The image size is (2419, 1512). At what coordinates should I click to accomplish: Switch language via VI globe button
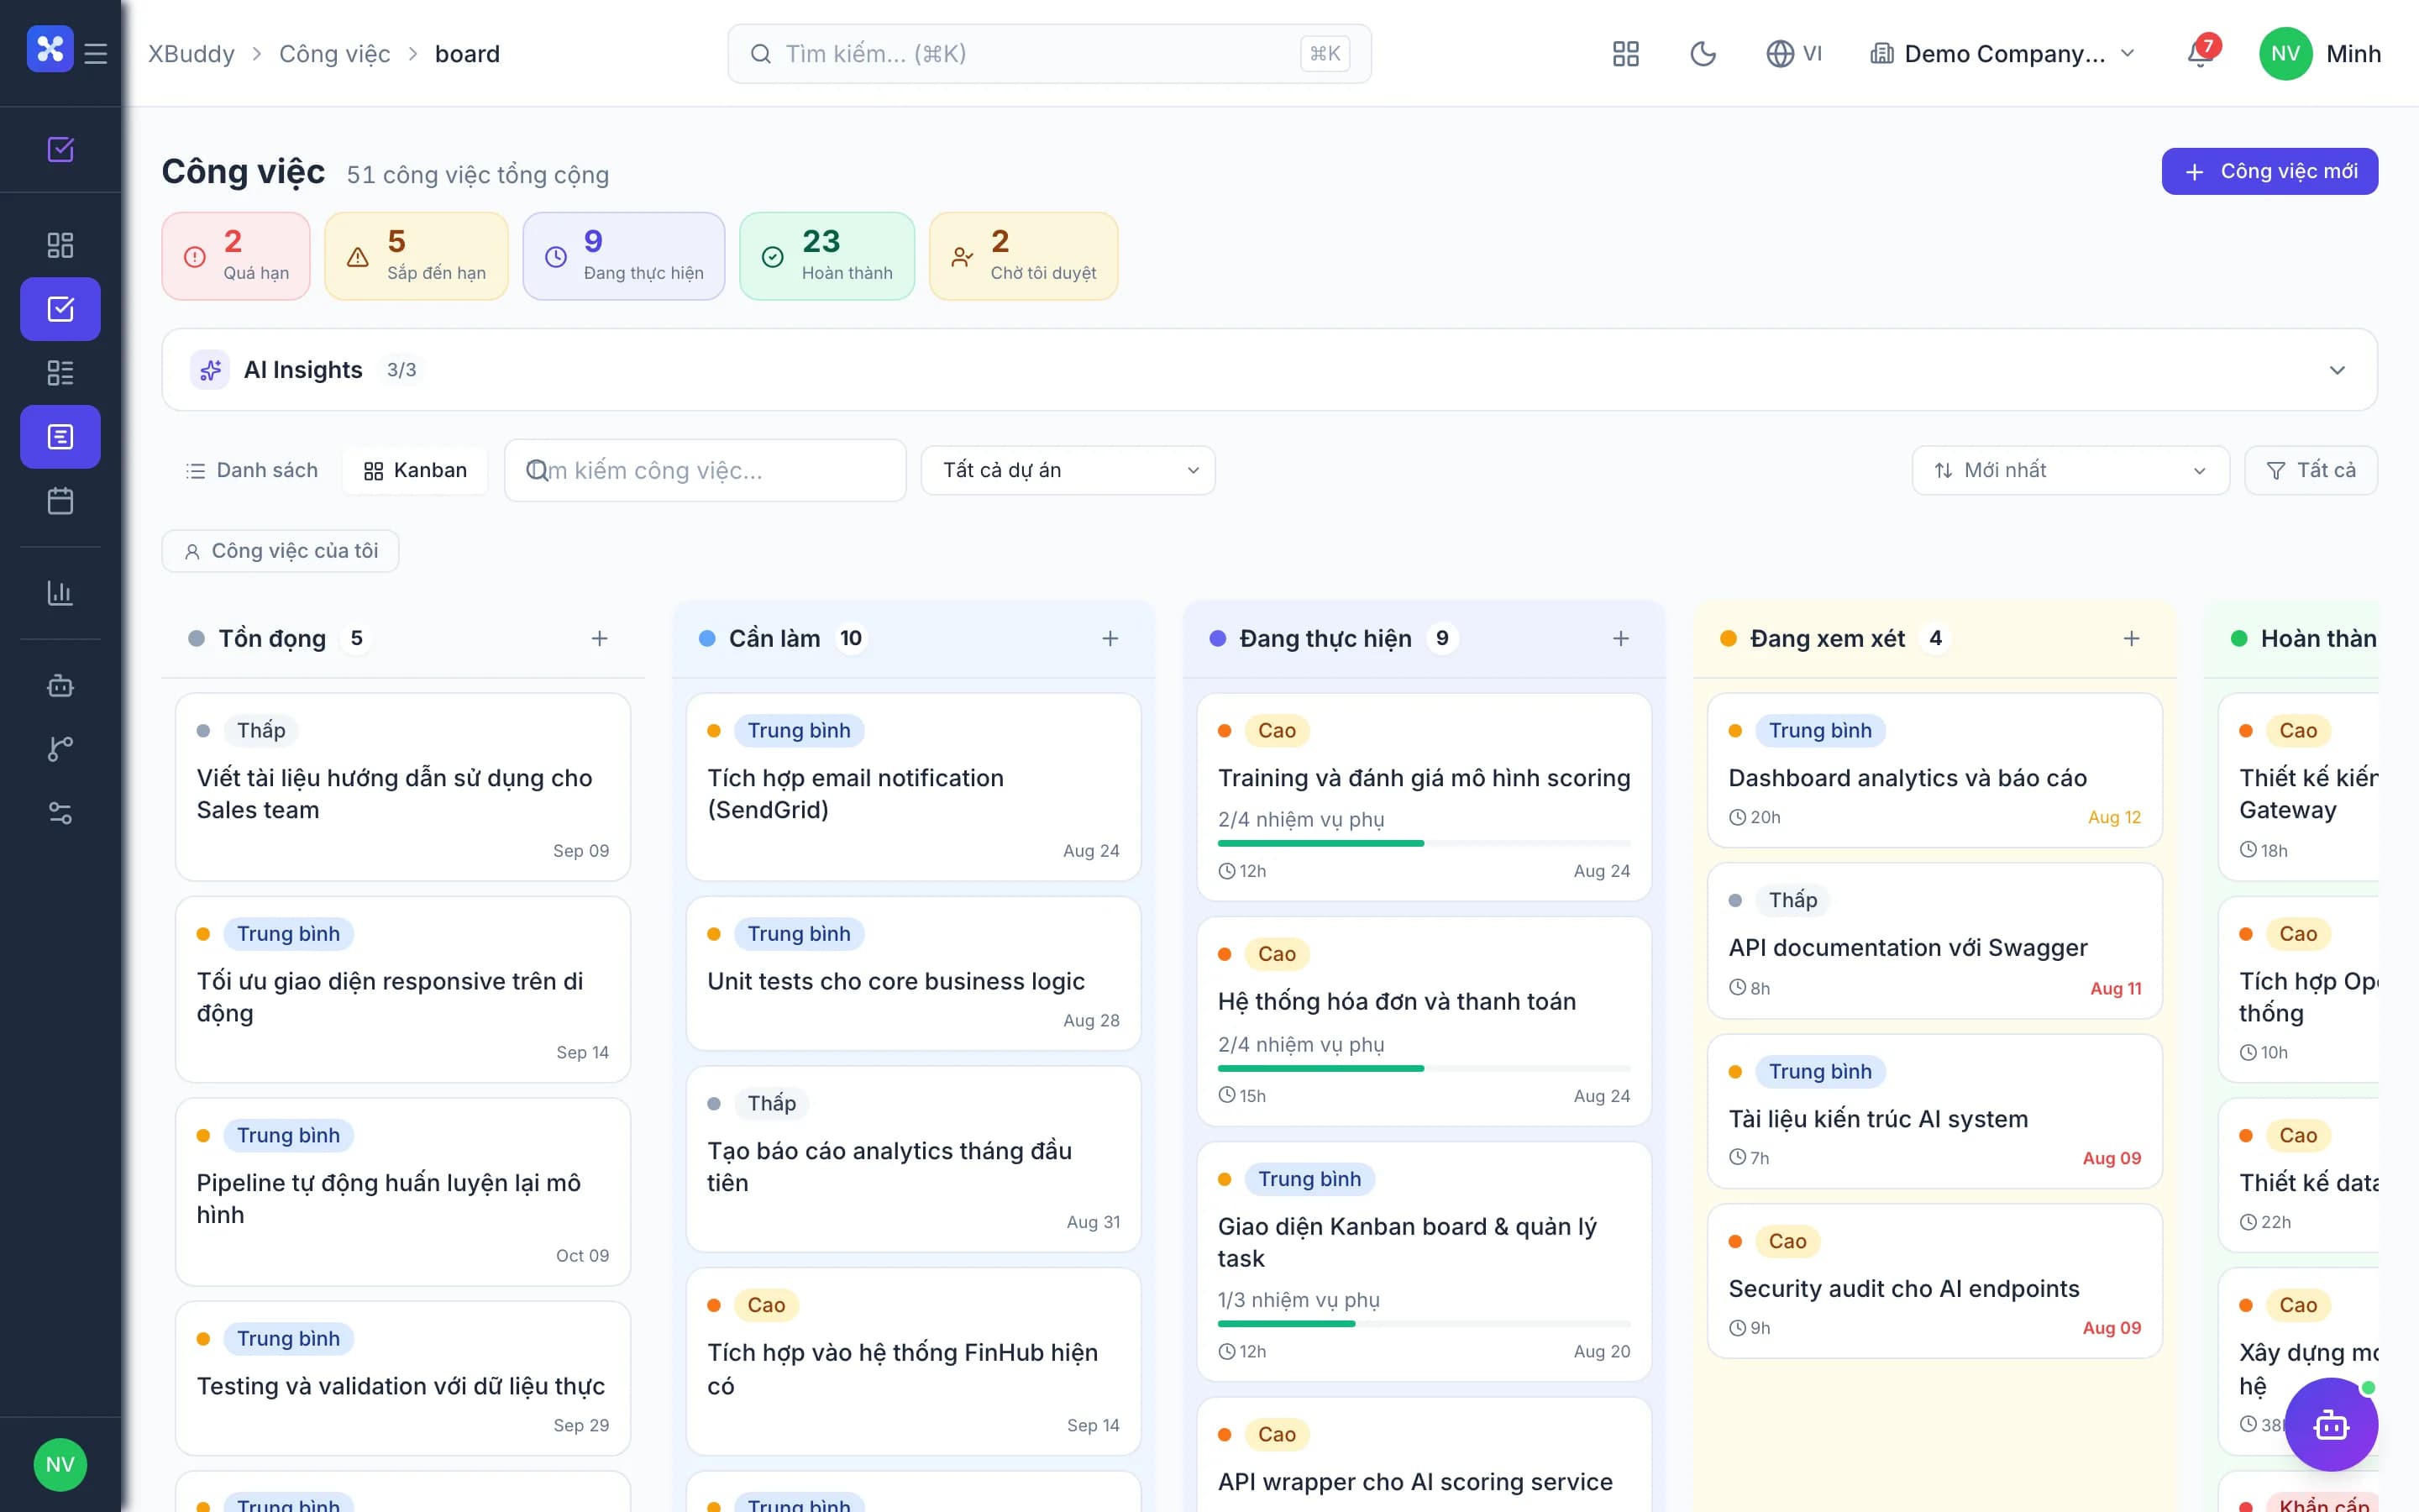1793,53
